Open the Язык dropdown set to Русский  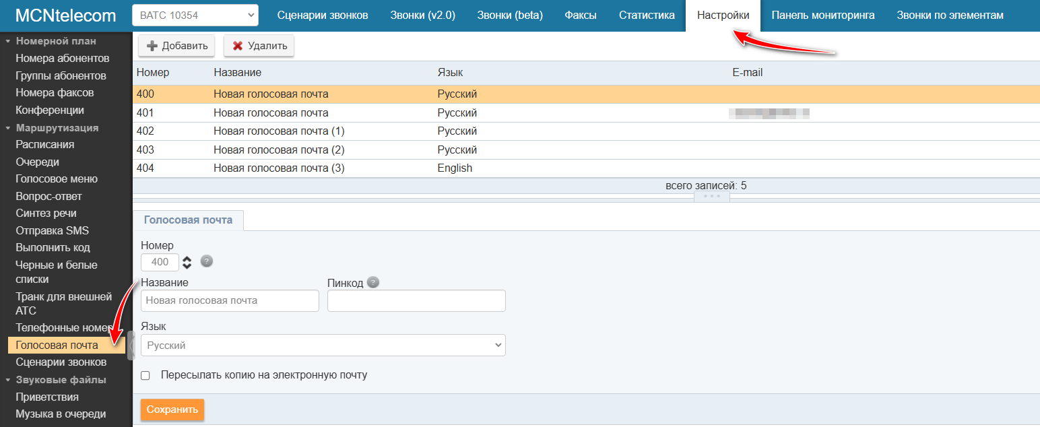click(323, 346)
